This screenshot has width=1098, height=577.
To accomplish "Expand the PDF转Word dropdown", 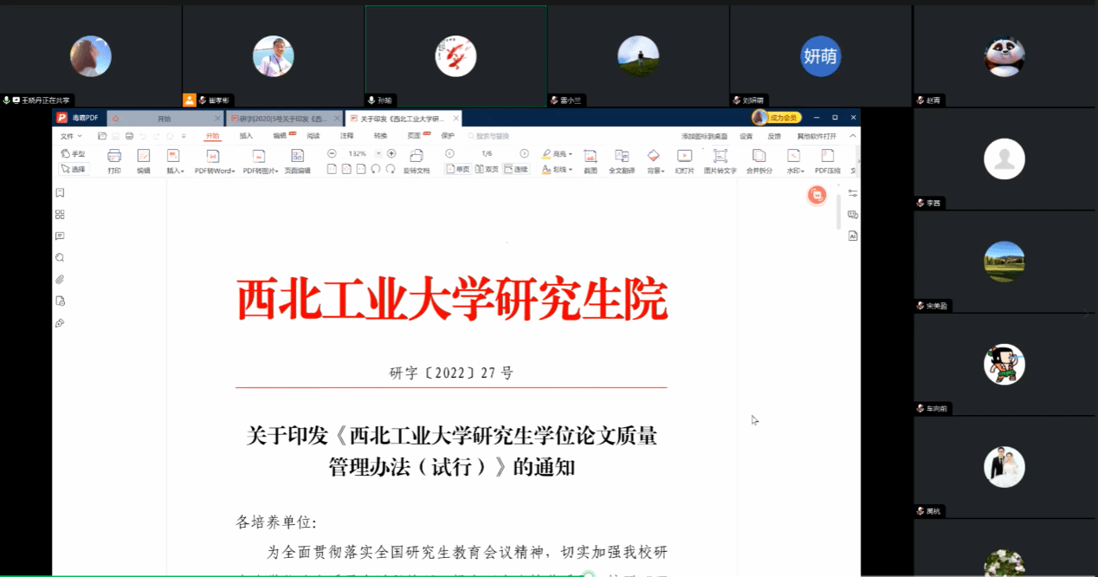I will coord(234,172).
